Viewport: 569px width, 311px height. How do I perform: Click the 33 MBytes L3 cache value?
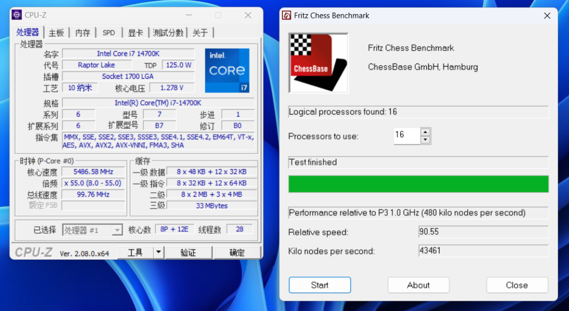click(x=212, y=205)
